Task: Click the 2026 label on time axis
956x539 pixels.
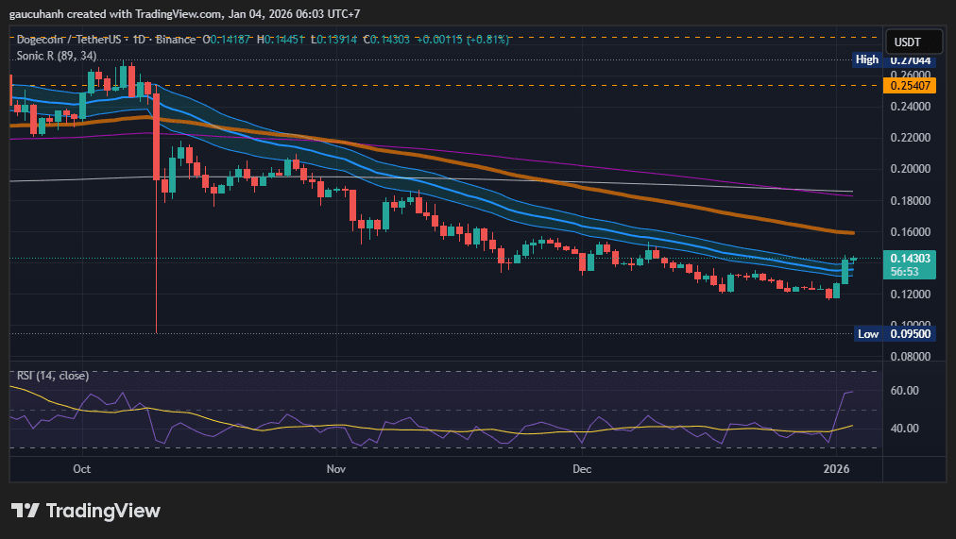Action: click(836, 468)
